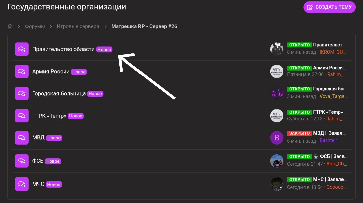Go to Игровые сервера breadcrumb
Viewport: 363px width, 203px height.
(78, 26)
